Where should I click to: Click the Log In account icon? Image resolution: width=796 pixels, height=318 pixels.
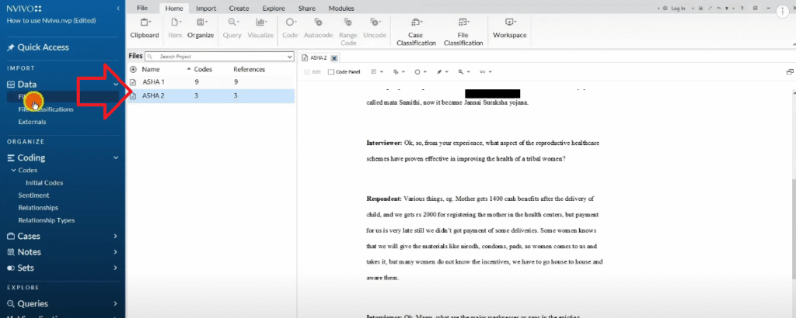coord(665,8)
